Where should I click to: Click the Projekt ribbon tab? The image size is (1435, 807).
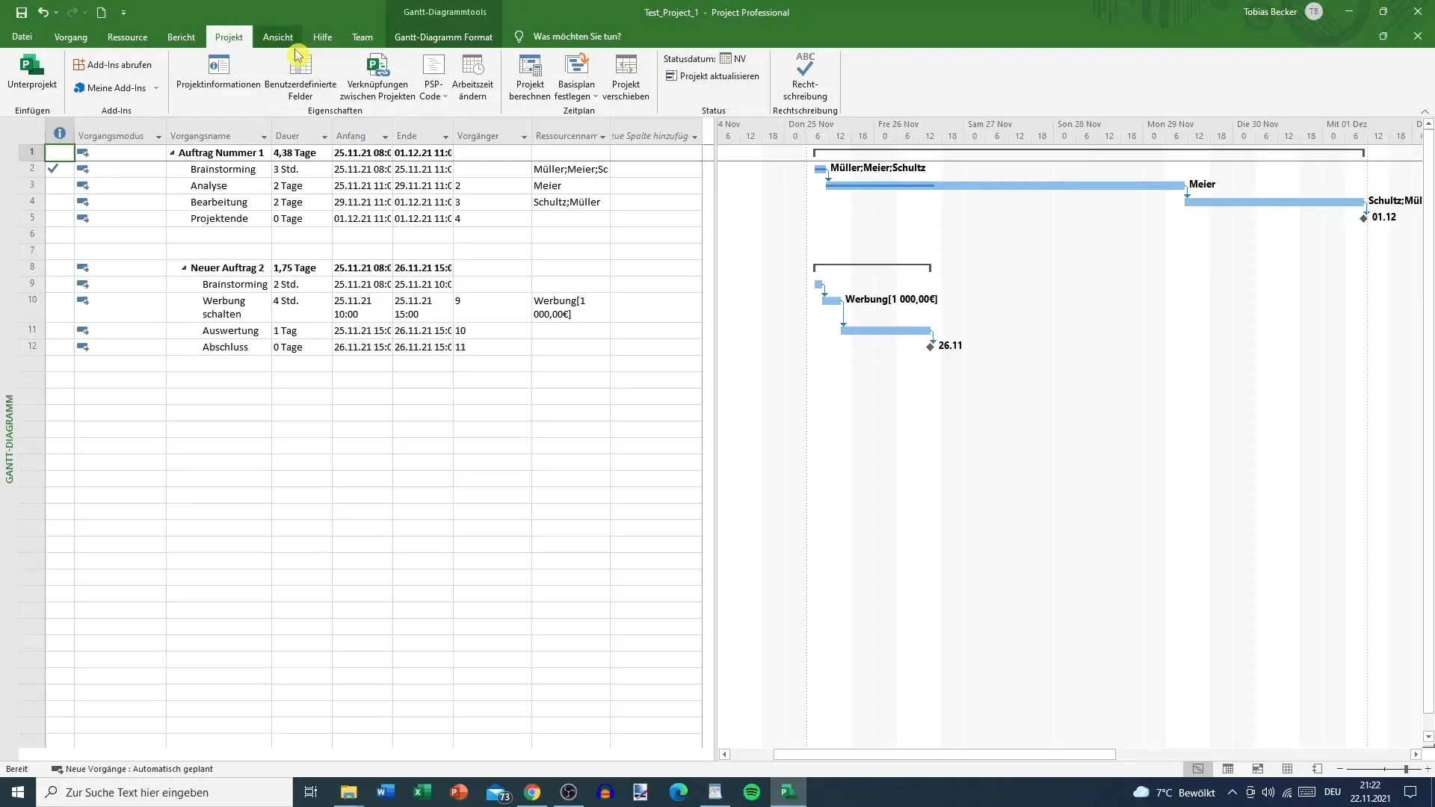click(229, 37)
